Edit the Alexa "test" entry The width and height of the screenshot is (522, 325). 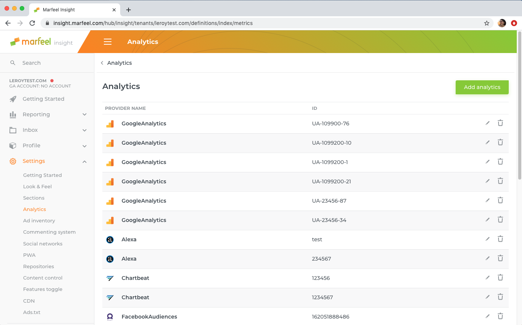click(488, 239)
